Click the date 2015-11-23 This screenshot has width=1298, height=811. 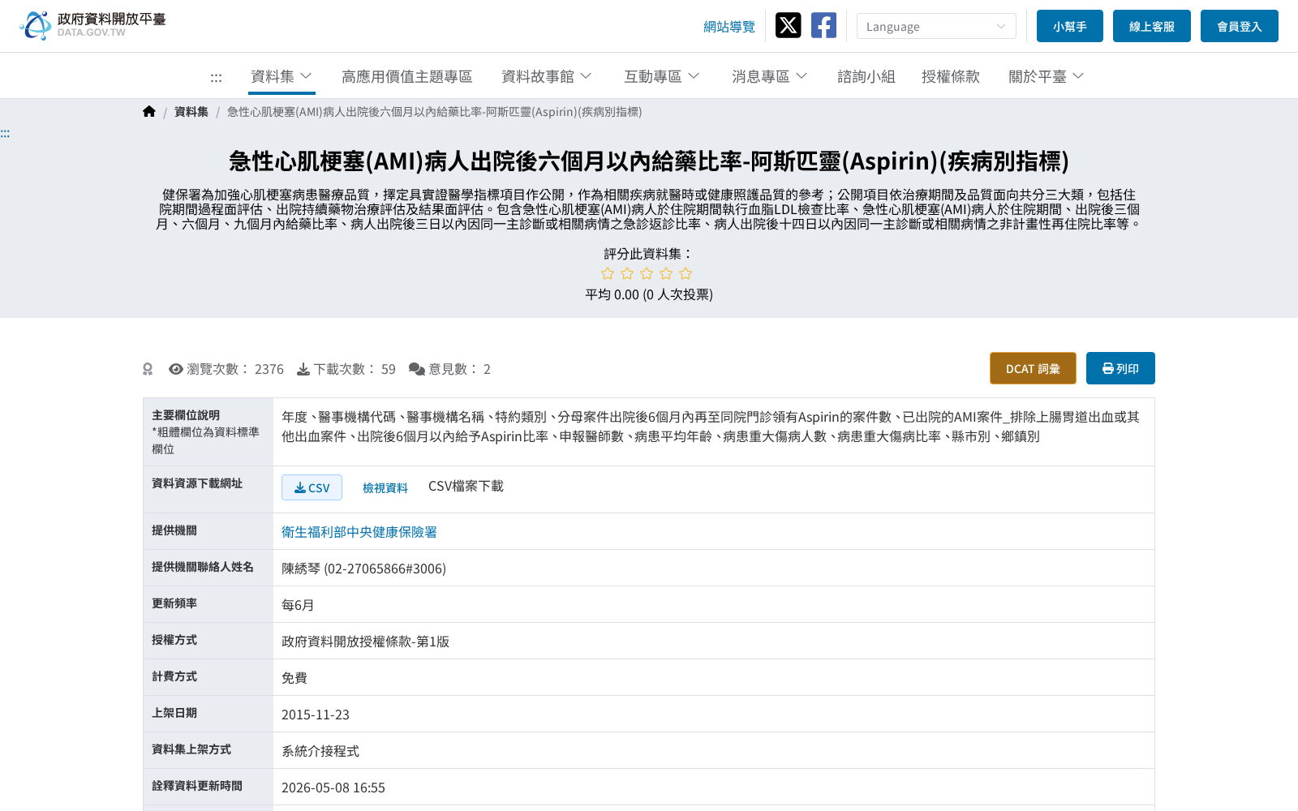[x=316, y=714]
